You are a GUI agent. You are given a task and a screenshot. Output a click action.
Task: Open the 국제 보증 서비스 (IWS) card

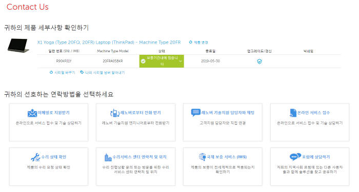click(x=223, y=166)
